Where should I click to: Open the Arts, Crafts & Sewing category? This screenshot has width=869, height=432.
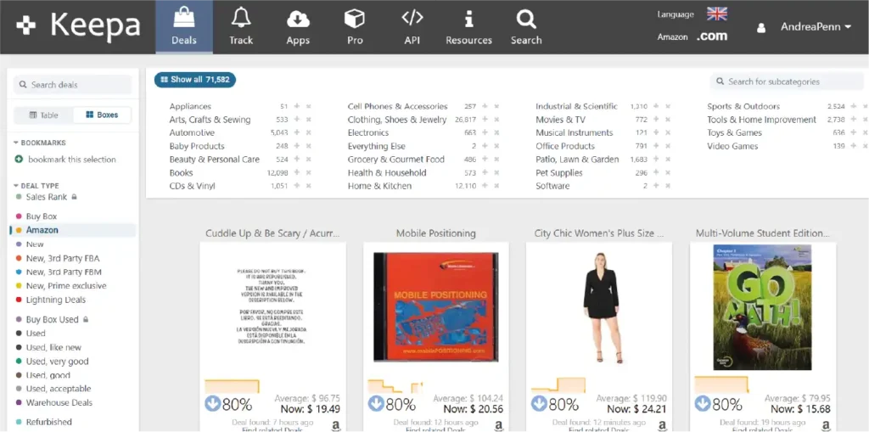point(210,120)
